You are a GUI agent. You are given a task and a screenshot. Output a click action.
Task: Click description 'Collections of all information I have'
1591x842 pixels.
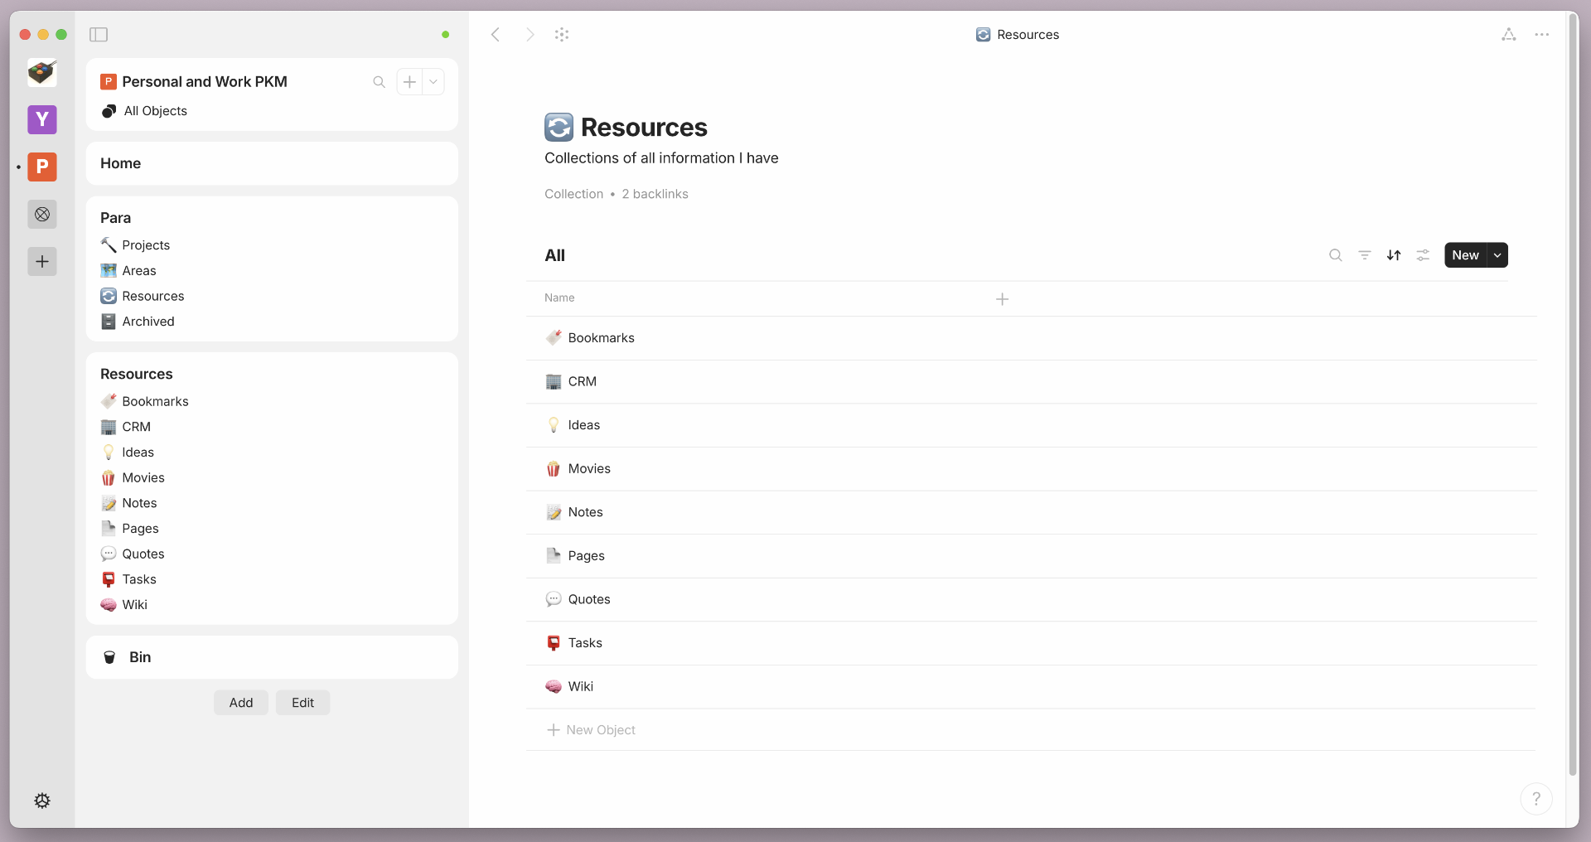tap(661, 158)
